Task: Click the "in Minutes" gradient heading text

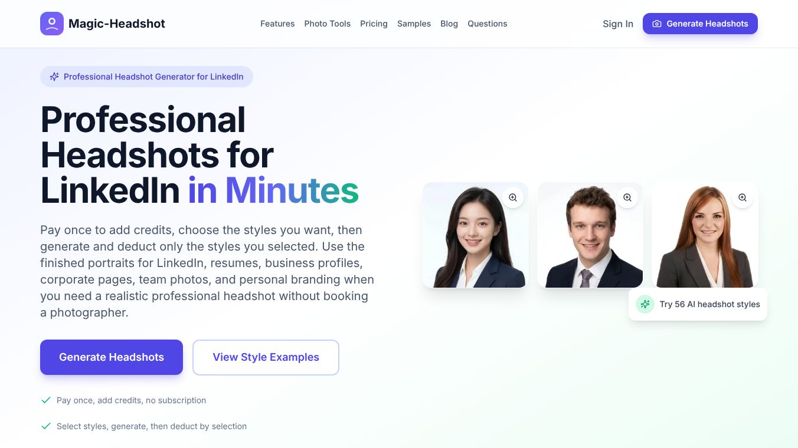Action: click(273, 190)
